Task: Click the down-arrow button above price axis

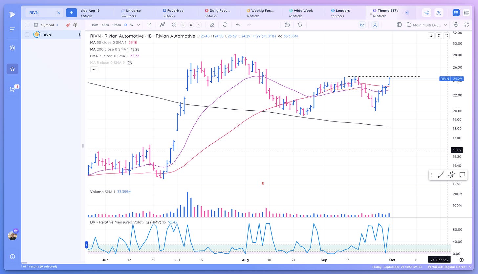Action: [431, 36]
